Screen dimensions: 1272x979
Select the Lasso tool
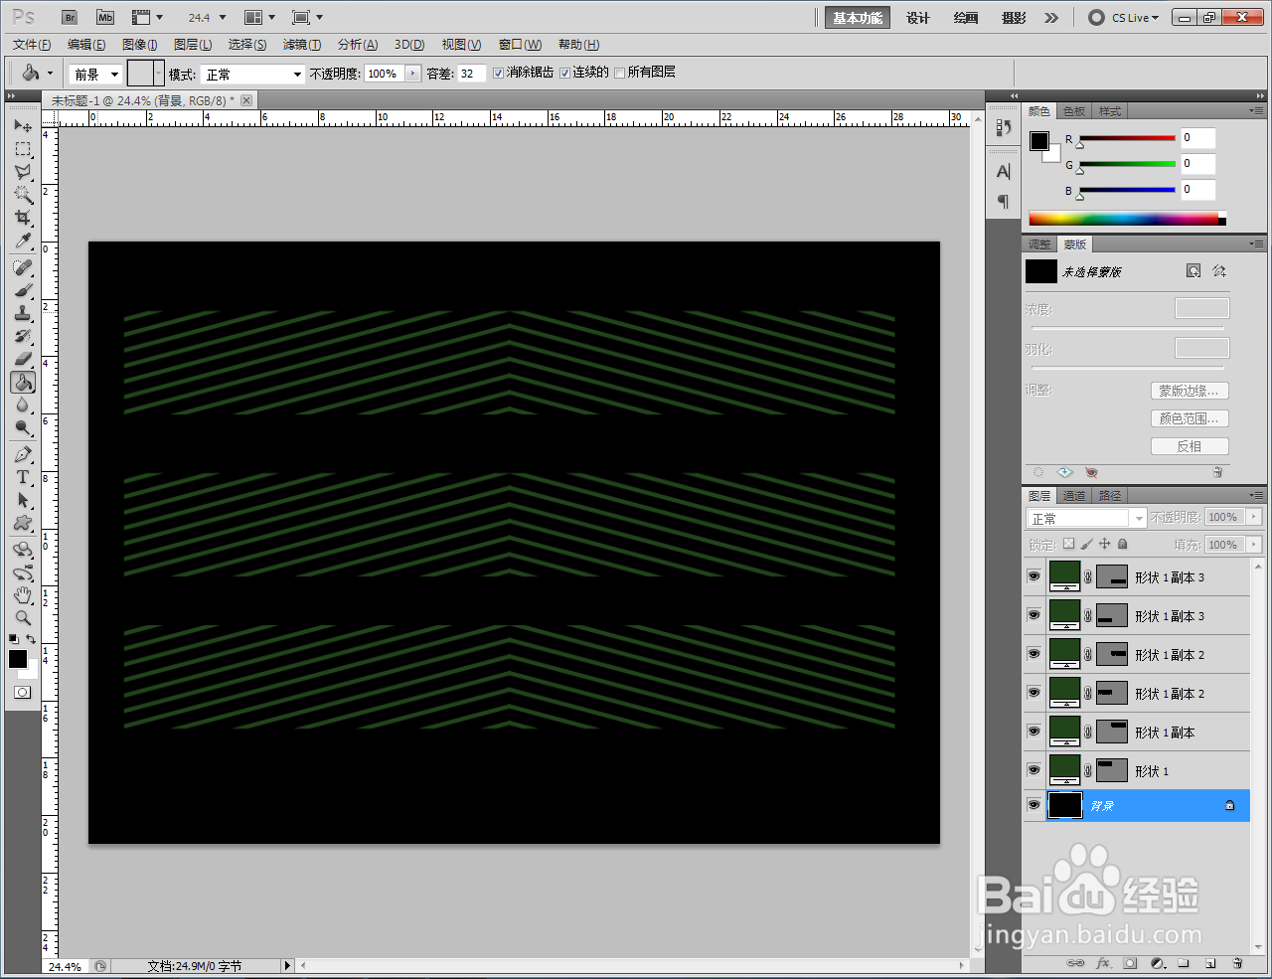[x=23, y=172]
